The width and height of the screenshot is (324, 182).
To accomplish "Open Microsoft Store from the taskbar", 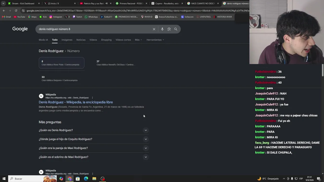I will point(78,179).
